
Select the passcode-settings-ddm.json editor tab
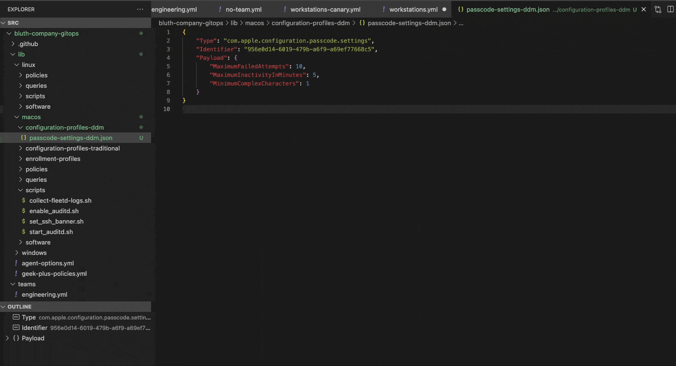pyautogui.click(x=508, y=9)
